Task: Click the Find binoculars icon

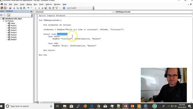Action: click(x=24, y=8)
